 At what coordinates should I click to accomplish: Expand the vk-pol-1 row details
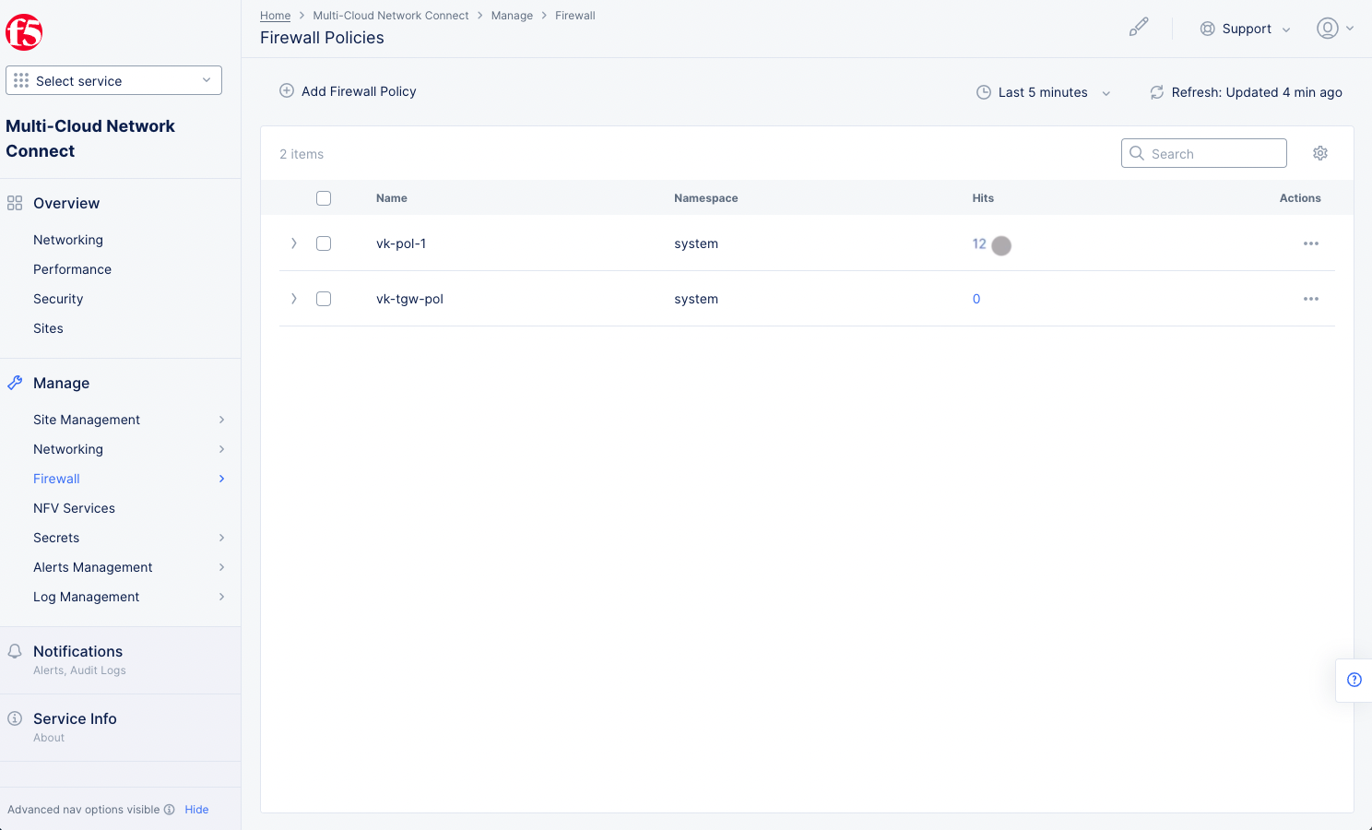coord(294,243)
